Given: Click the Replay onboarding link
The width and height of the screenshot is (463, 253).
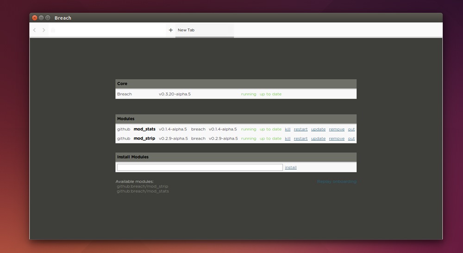Looking at the screenshot, I should [x=337, y=181].
